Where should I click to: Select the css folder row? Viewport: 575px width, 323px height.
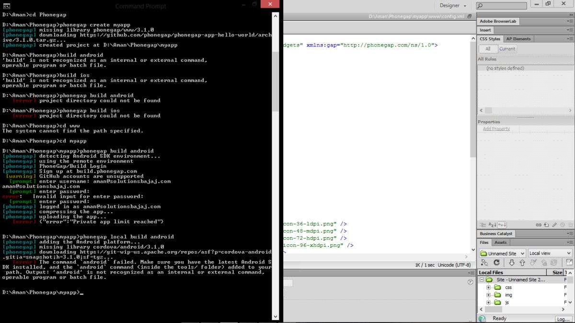(x=522, y=288)
